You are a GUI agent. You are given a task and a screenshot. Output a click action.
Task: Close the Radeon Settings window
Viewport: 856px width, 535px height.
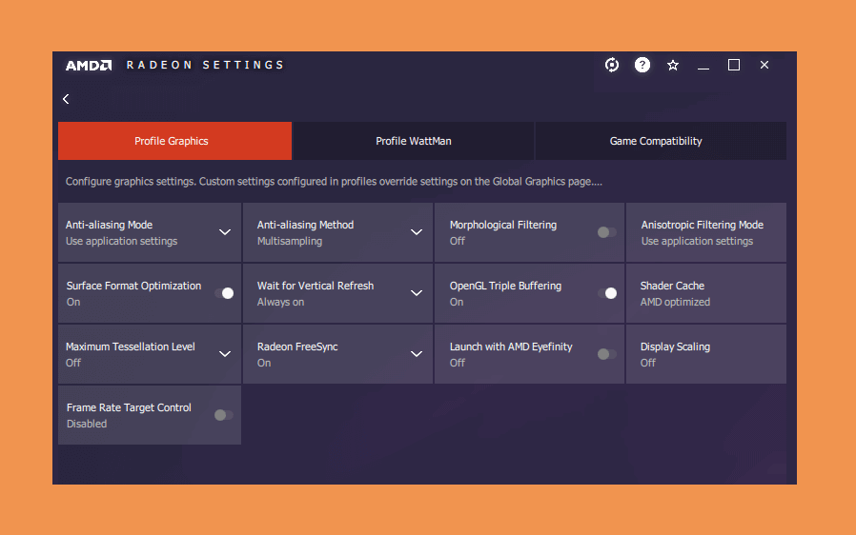click(764, 65)
